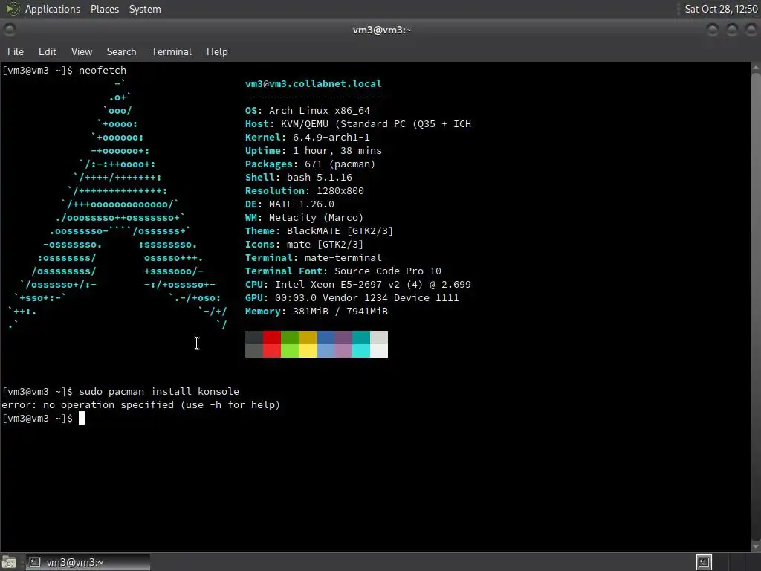
Task: Click the GPU: 00:03.0 Vendor 1234 line
Action: (352, 297)
